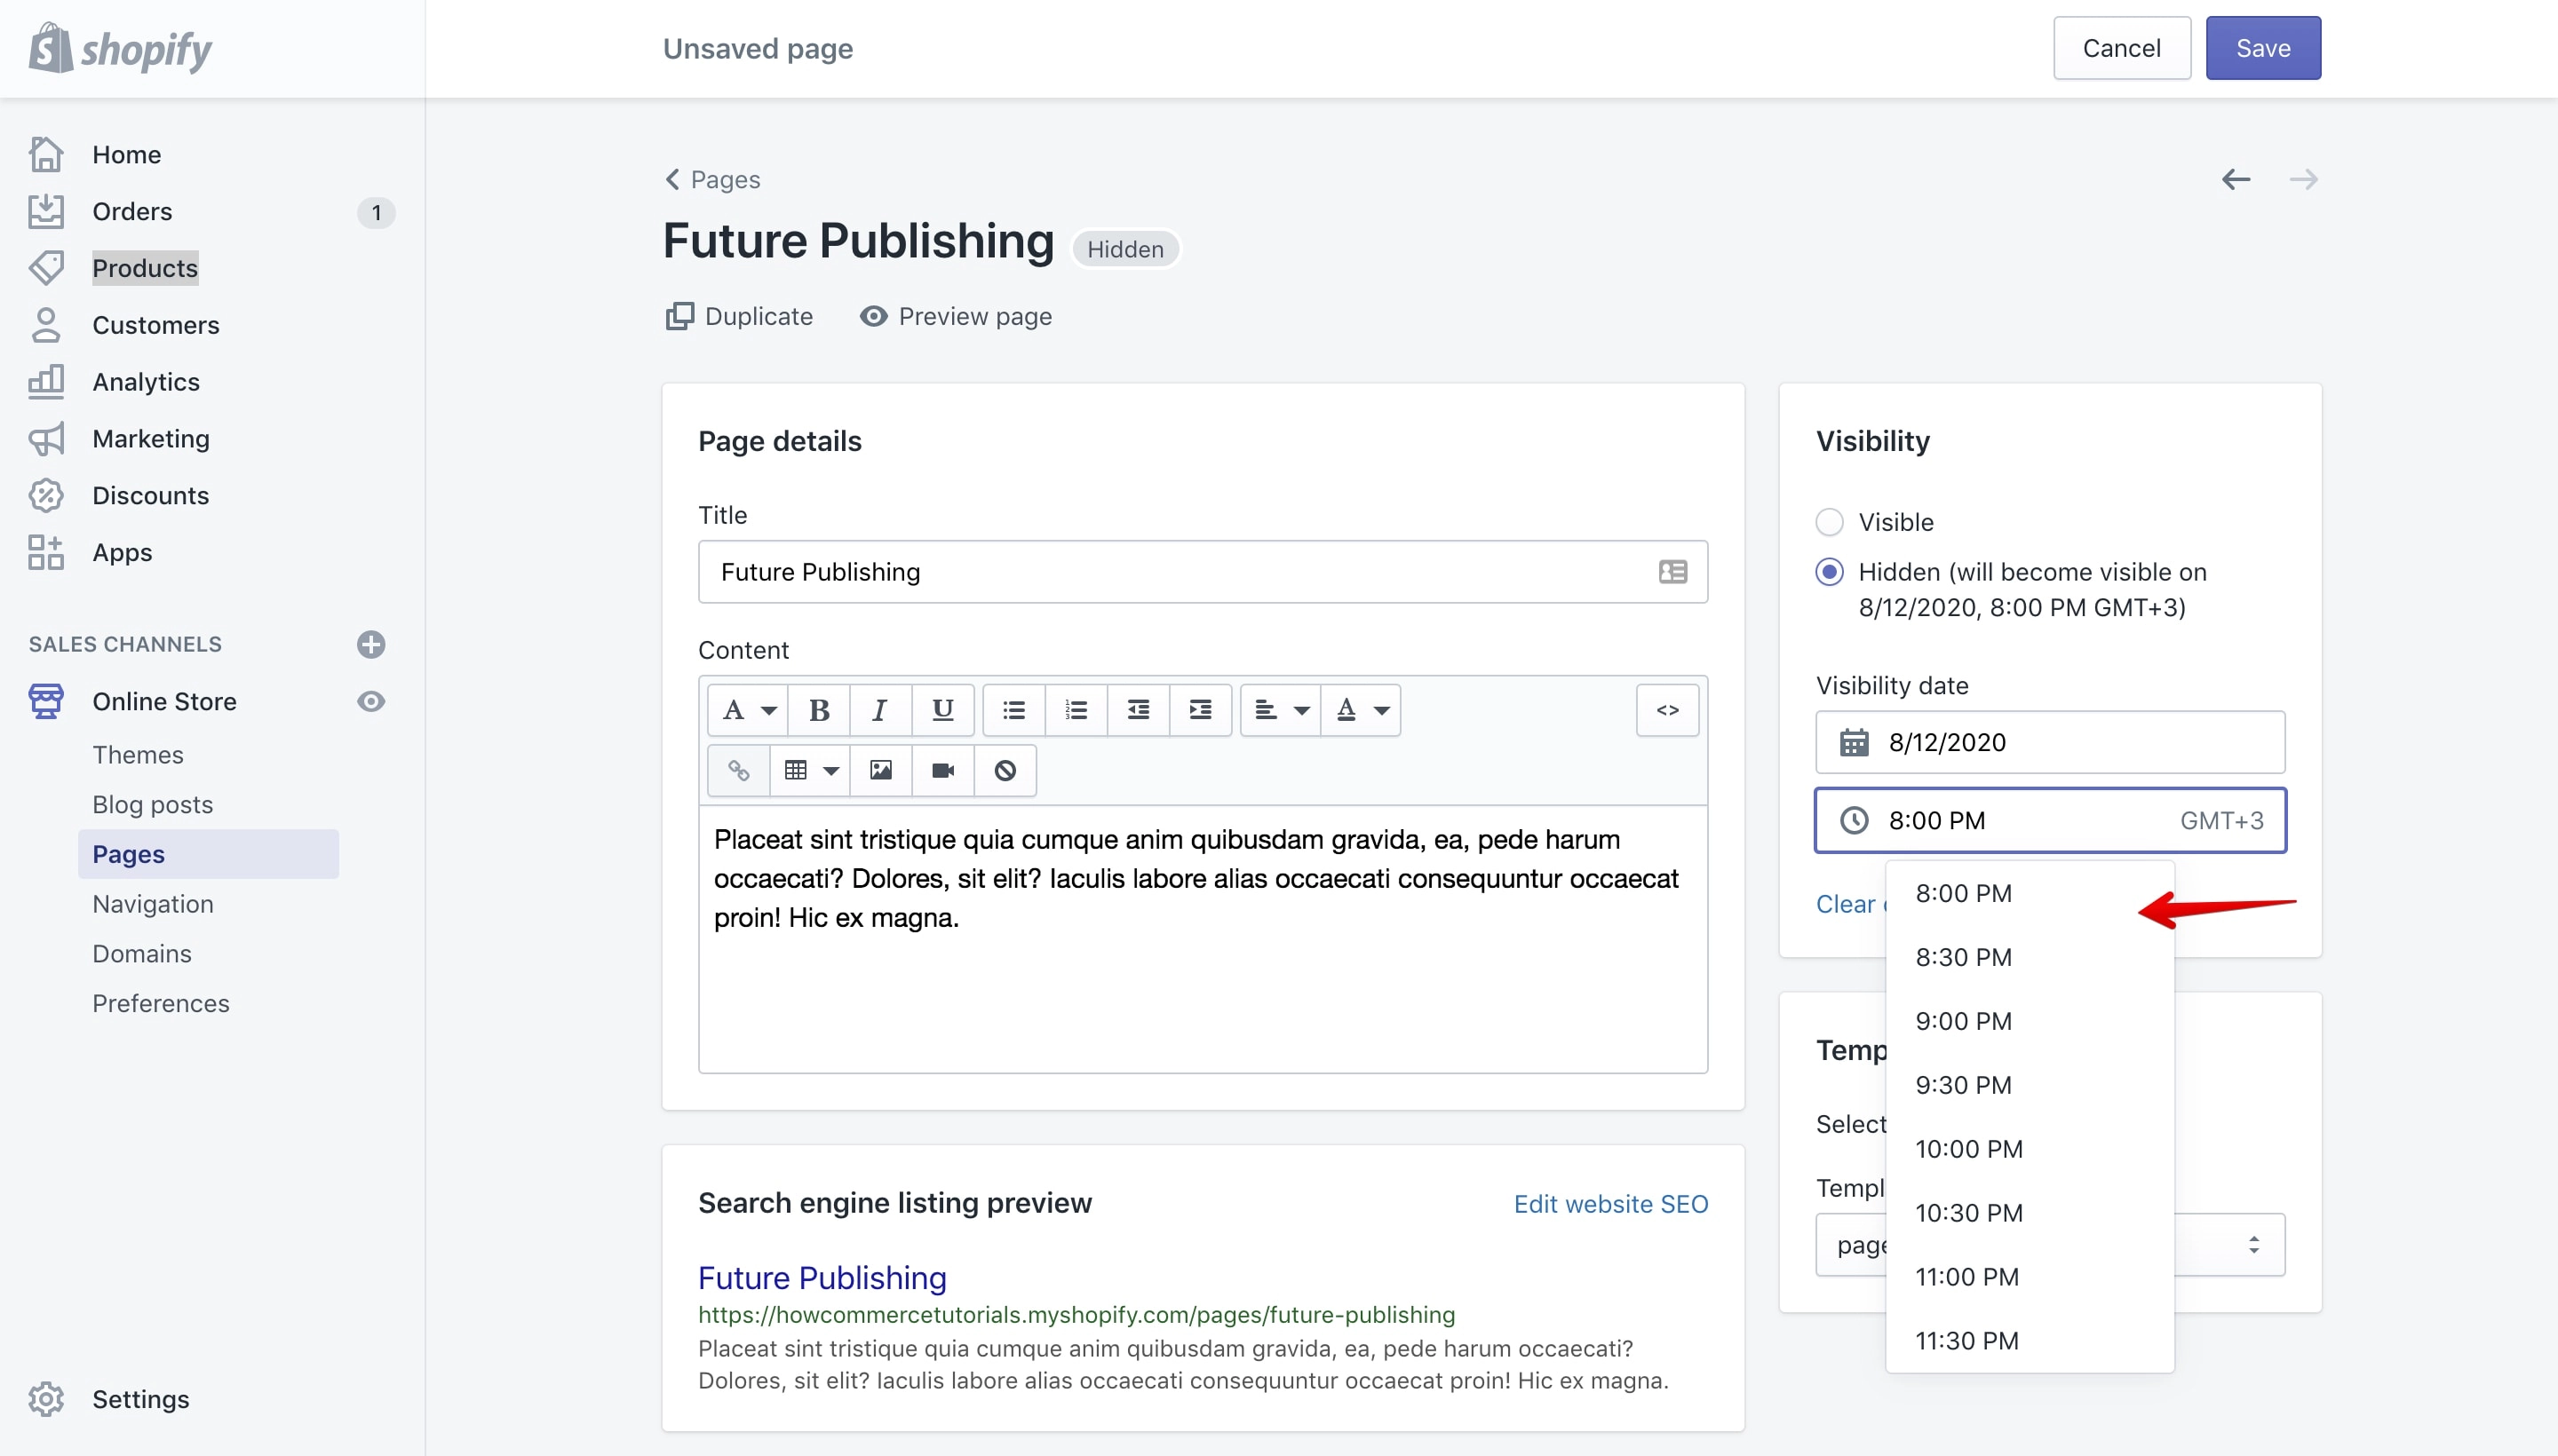The image size is (2558, 1456).
Task: Choose 10:00 PM from time list
Action: (x=2029, y=1149)
